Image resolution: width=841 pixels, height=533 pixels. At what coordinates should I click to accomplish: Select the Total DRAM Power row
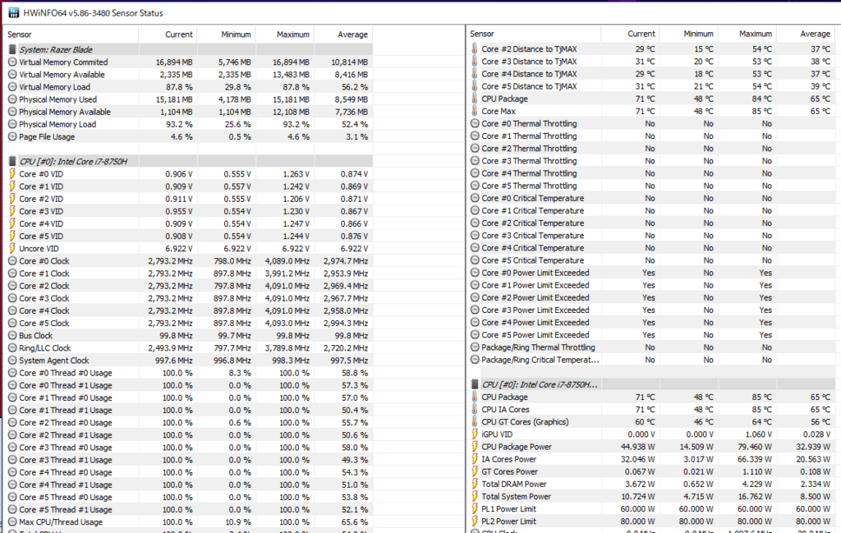(x=651, y=484)
